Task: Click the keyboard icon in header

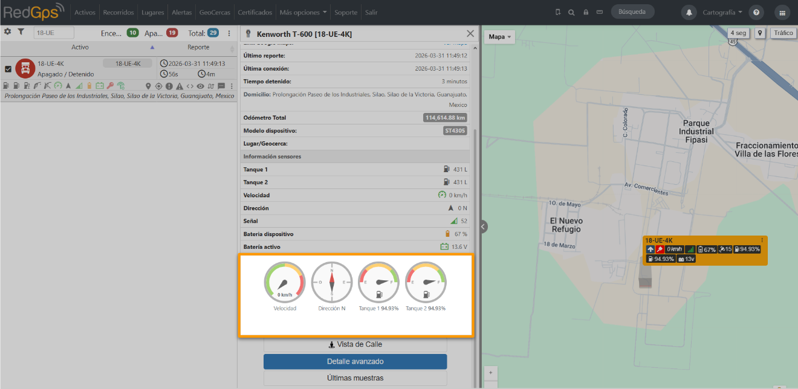Action: click(x=599, y=12)
